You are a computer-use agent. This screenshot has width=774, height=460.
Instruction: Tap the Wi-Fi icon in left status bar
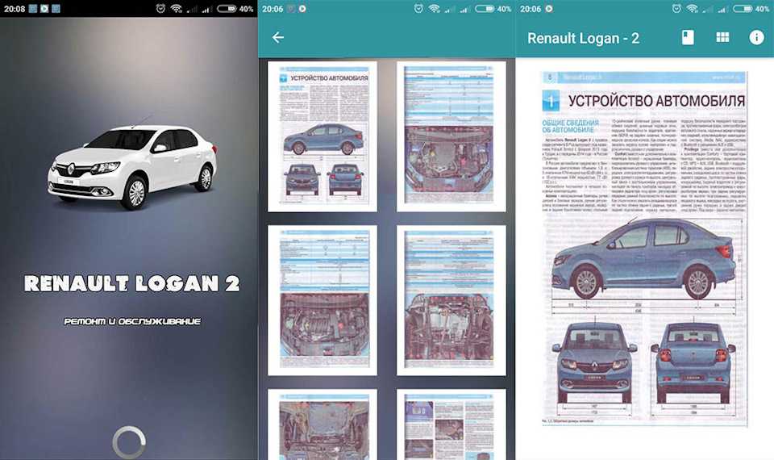[177, 8]
